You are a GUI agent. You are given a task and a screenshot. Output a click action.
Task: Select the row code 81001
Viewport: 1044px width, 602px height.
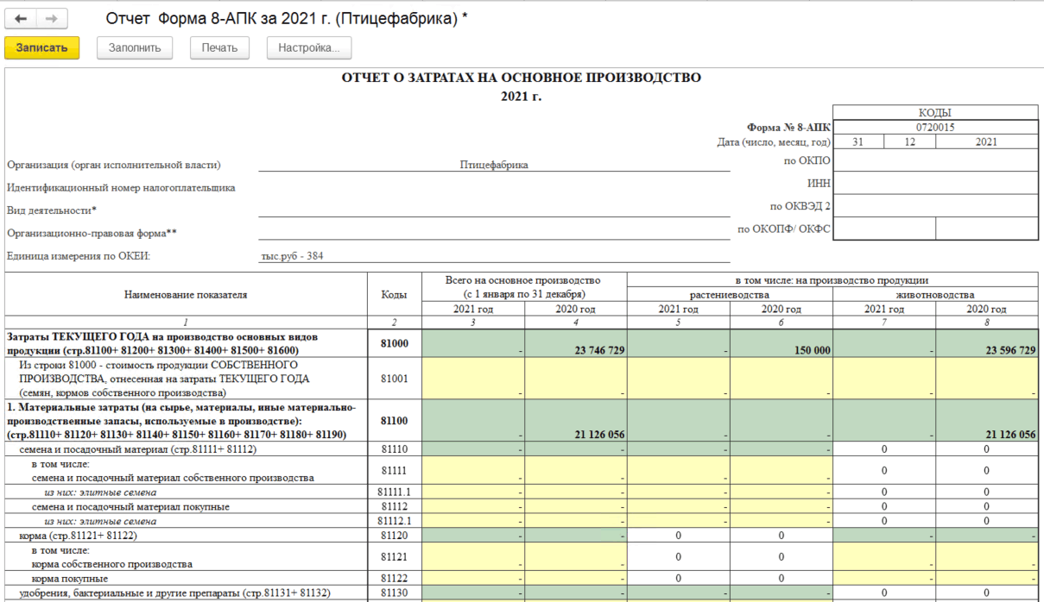click(395, 378)
